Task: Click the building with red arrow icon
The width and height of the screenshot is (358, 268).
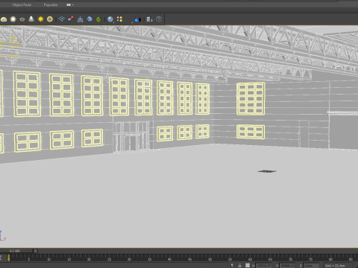Action: point(149,19)
